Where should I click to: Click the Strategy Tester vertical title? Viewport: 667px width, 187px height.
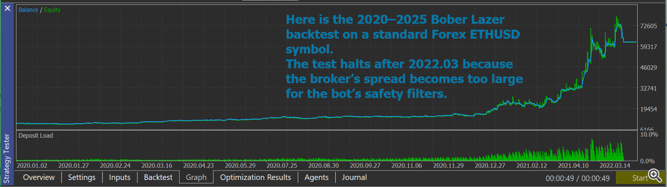tap(8, 157)
